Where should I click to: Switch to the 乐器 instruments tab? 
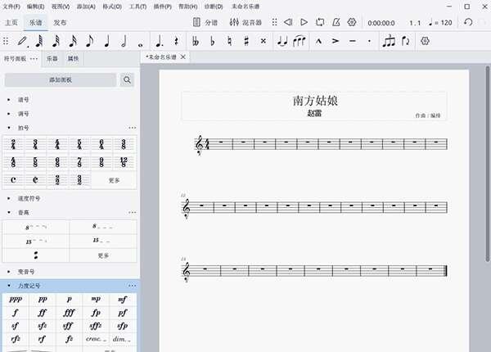[51, 59]
